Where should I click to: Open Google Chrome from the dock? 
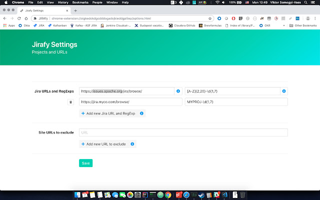168,195
